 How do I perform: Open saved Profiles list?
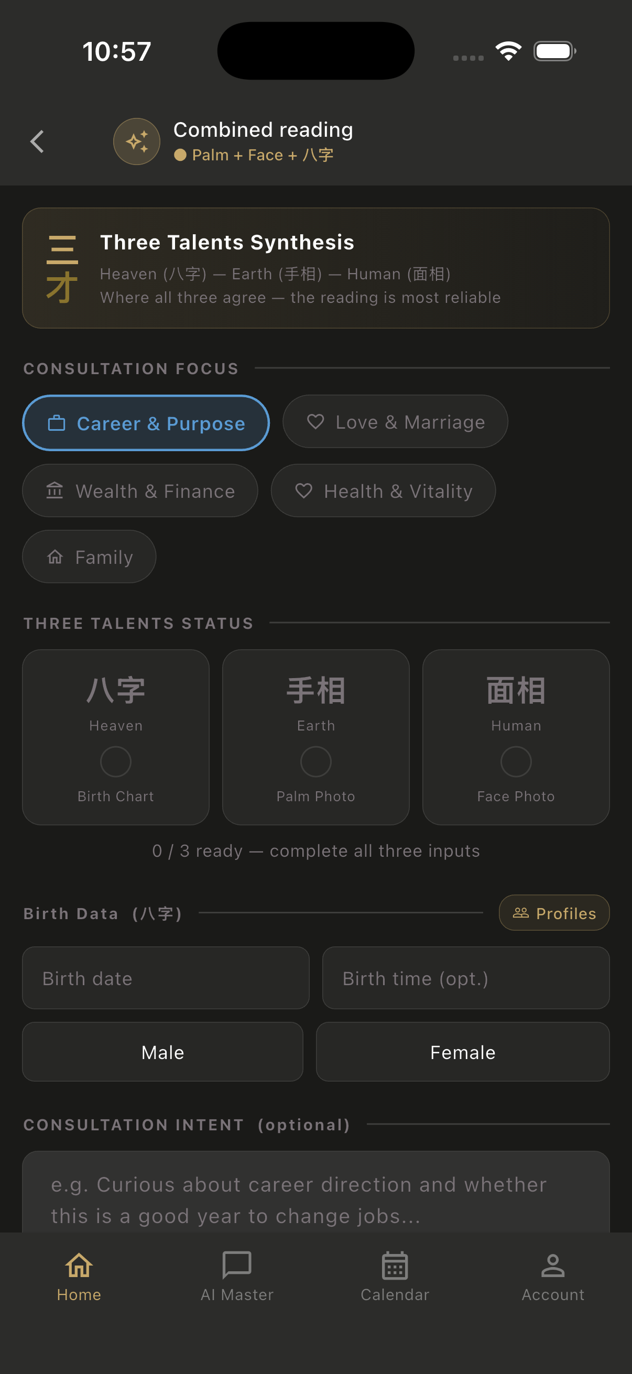click(554, 913)
